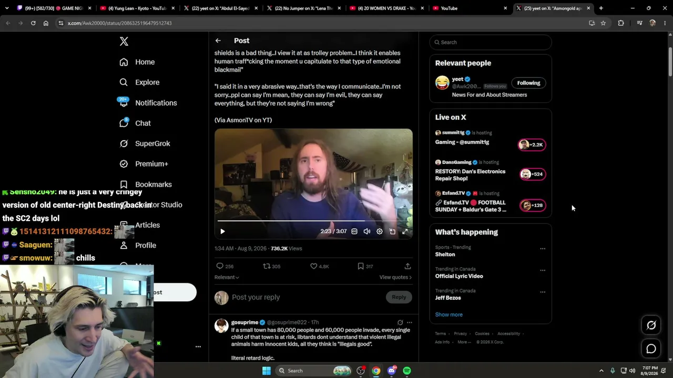The width and height of the screenshot is (673, 378).
Task: Open the floating messages button
Action: [651, 349]
